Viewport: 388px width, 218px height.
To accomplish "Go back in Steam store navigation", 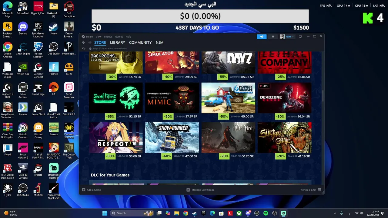I will pos(83,42).
